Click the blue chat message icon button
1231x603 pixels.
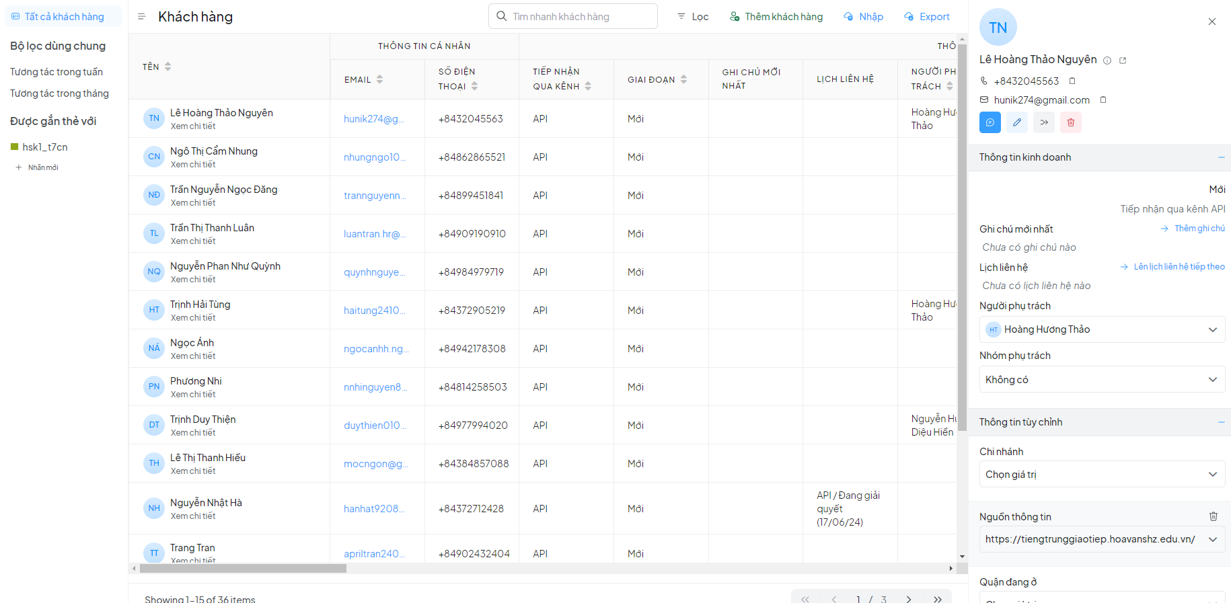(990, 122)
